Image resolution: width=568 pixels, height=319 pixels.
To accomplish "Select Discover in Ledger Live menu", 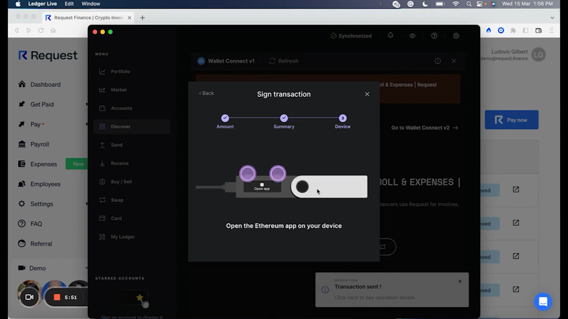I will click(x=131, y=127).
